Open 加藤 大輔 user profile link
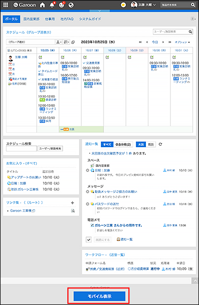This screenshot has width=199, height=305. 21,57
